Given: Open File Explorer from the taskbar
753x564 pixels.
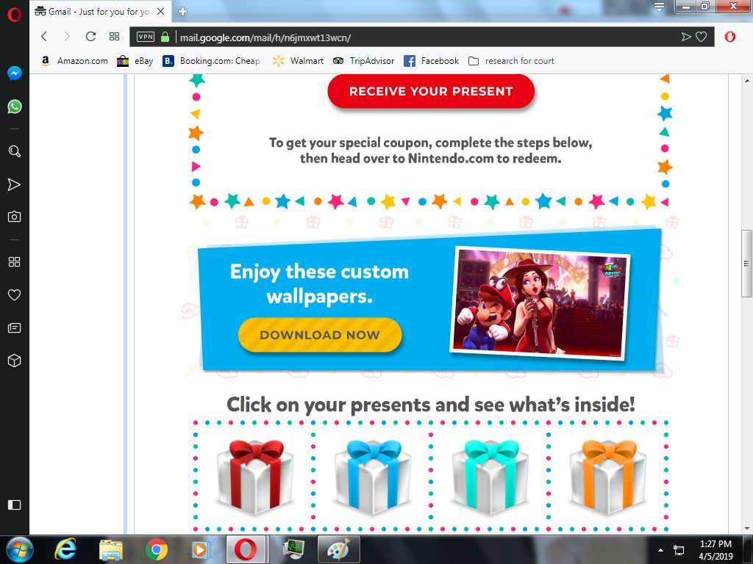Looking at the screenshot, I should pos(111,549).
